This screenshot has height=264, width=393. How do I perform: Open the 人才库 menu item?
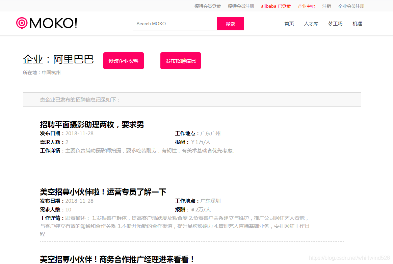[311, 24]
